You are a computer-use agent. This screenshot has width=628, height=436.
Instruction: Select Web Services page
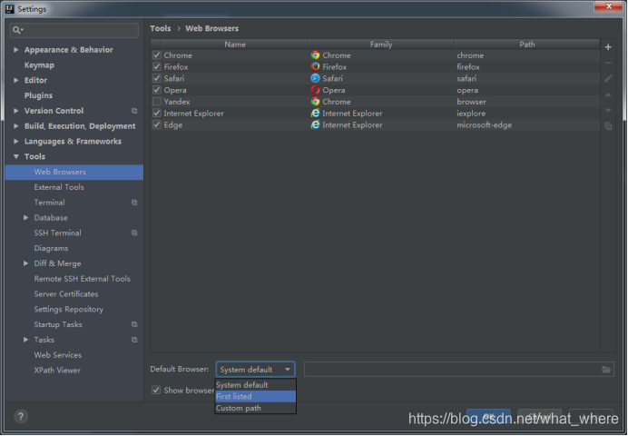tap(58, 355)
